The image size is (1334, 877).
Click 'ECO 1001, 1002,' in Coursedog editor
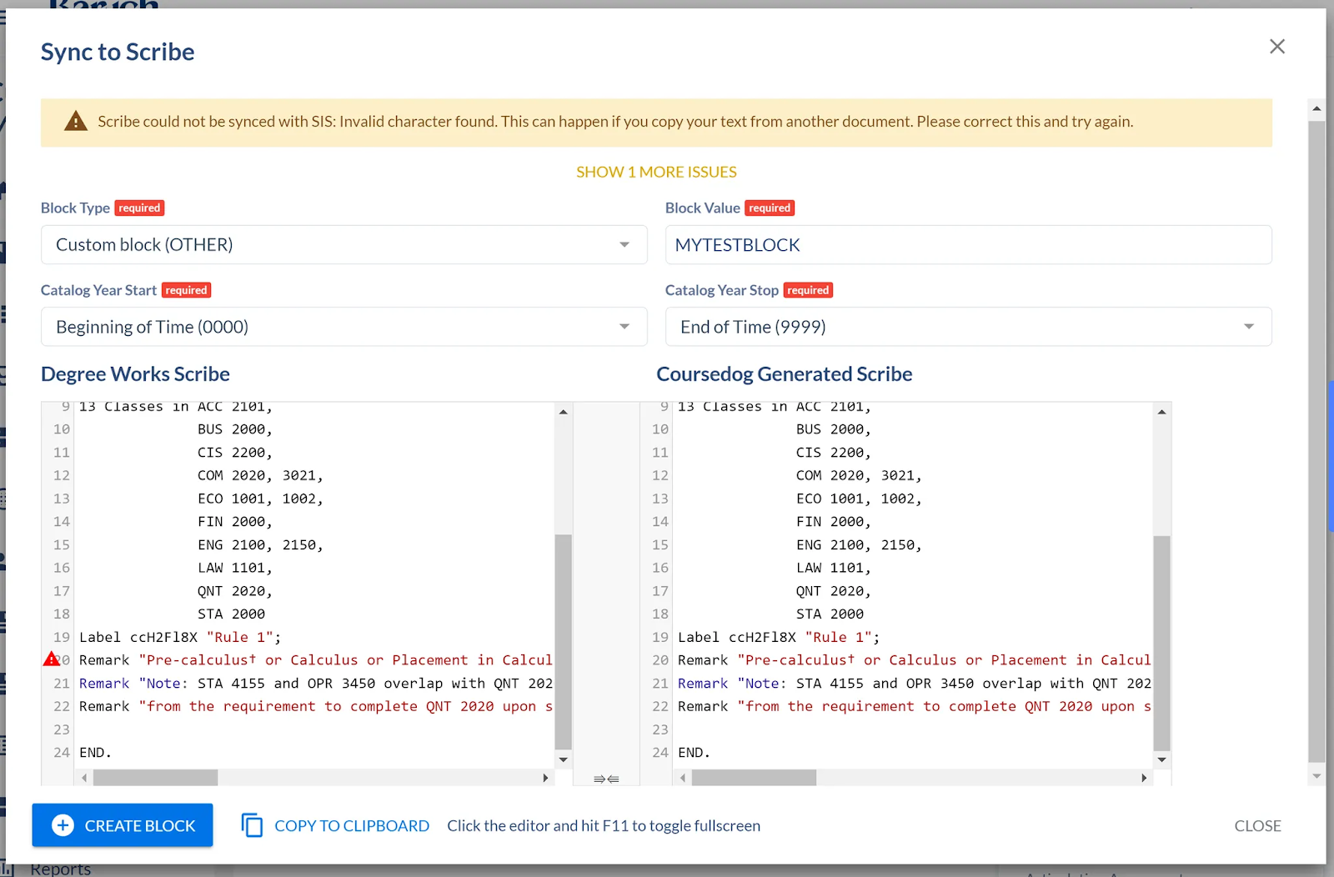pos(859,499)
